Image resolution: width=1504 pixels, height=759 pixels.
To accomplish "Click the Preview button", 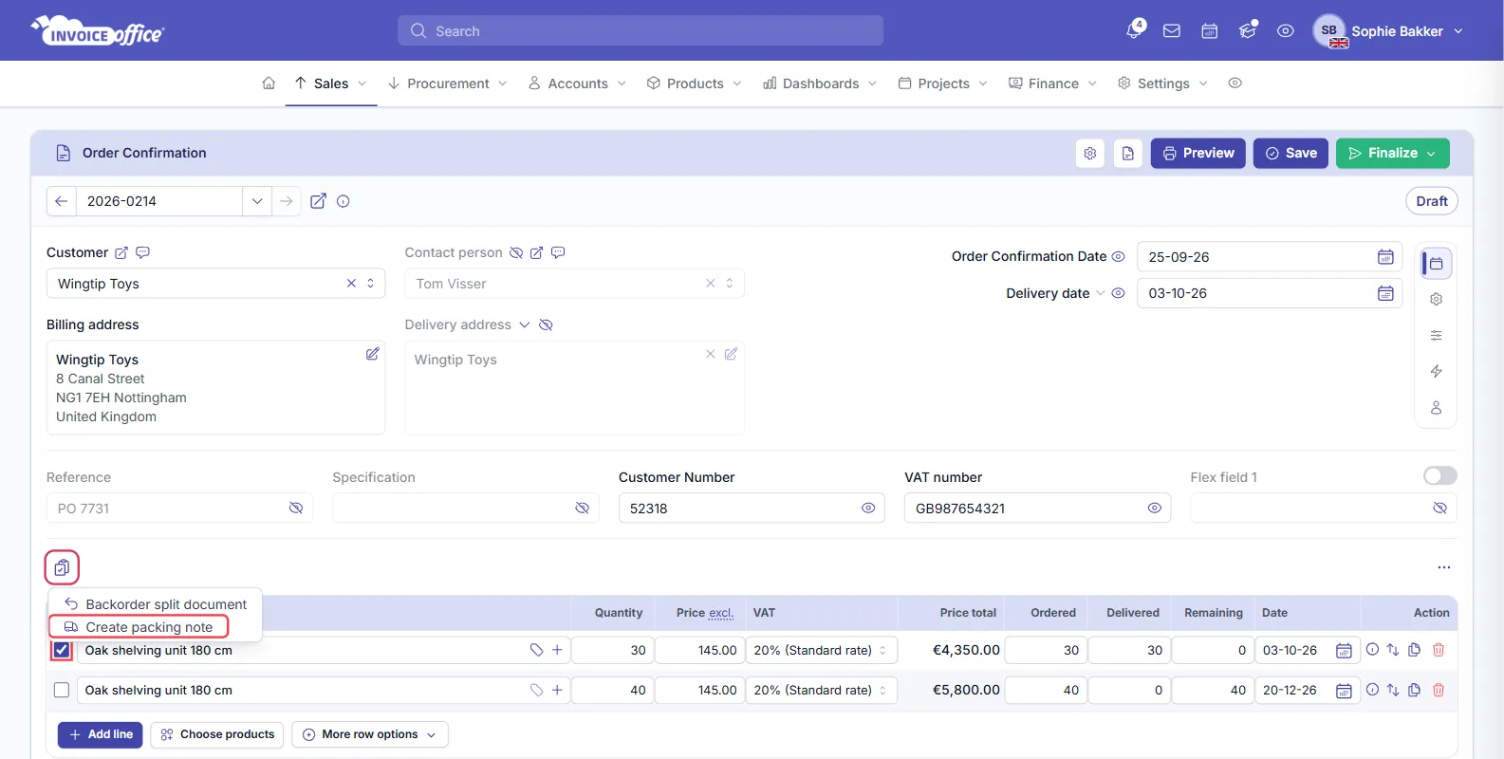I will tap(1198, 154).
